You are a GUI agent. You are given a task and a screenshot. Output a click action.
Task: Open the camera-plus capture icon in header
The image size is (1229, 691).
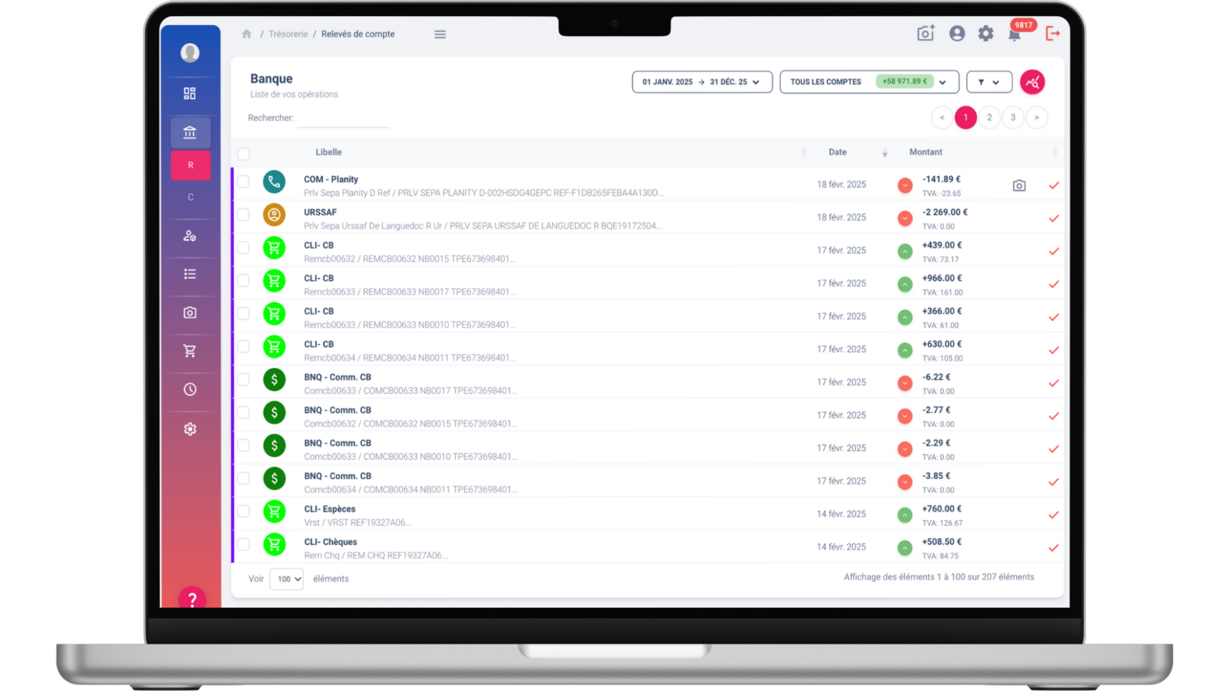926,33
